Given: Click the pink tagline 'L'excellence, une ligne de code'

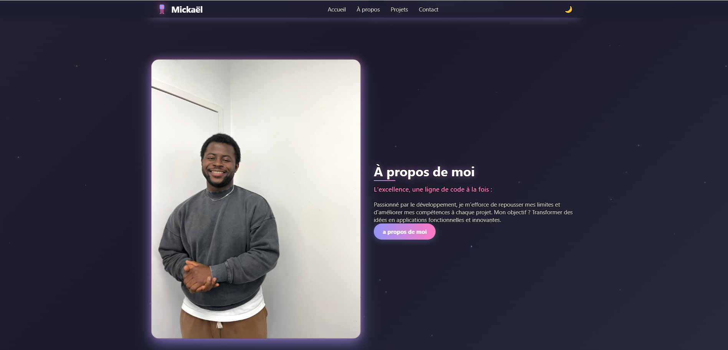Looking at the screenshot, I should click(419, 189).
